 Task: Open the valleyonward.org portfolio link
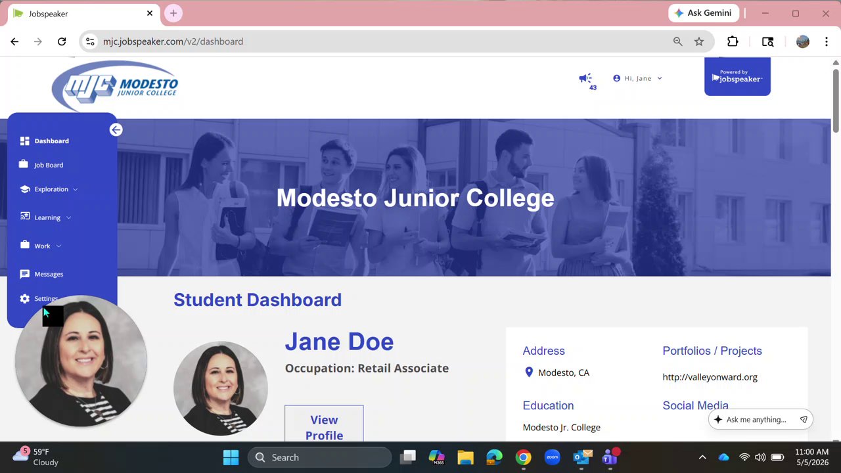pyautogui.click(x=710, y=377)
